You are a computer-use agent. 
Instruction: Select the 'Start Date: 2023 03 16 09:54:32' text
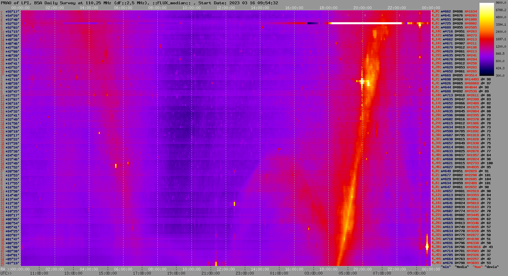(x=238, y=3)
